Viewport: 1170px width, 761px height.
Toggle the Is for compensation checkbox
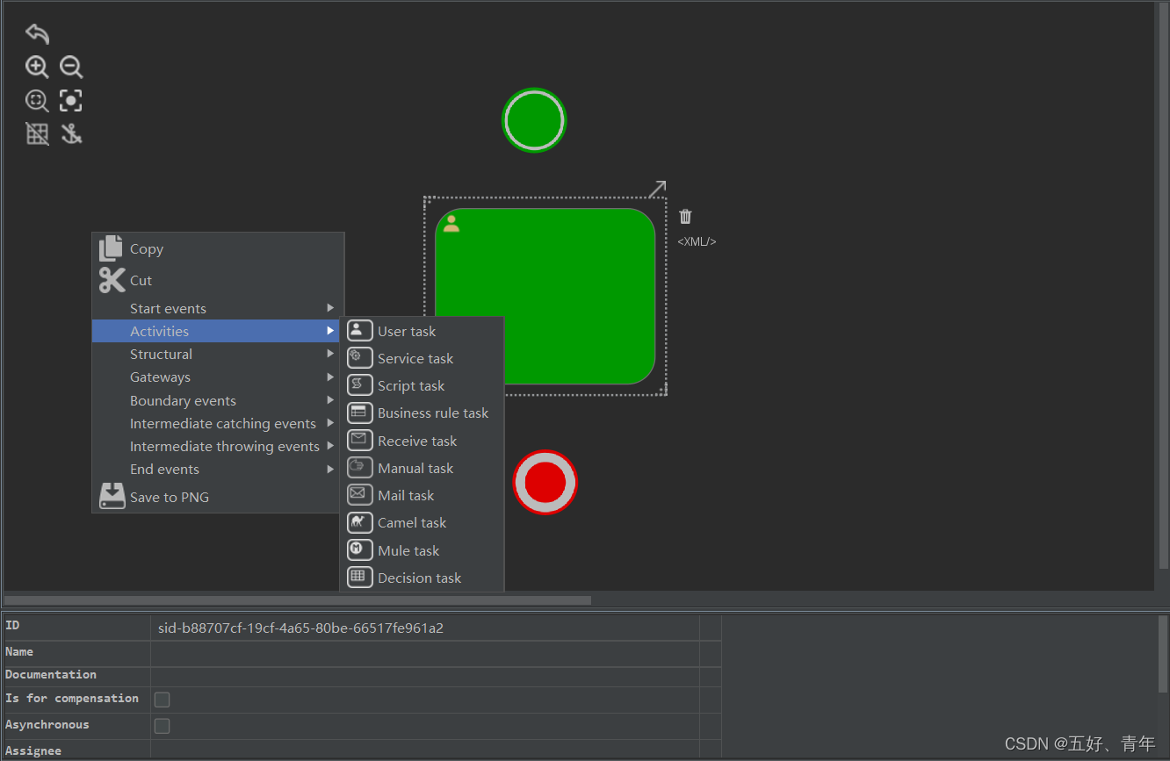tap(162, 700)
